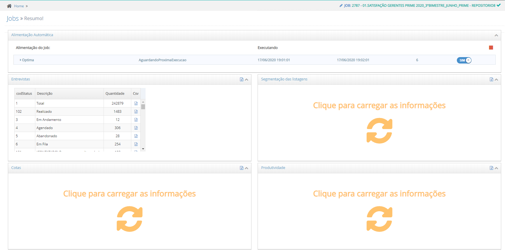
Task: Export Produtividade panel to Excel
Action: pyautogui.click(x=491, y=168)
